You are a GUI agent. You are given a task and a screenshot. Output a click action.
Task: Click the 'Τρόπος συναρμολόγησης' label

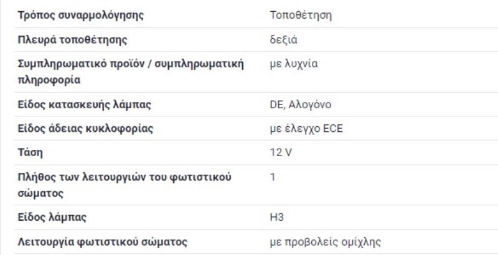pyautogui.click(x=80, y=16)
